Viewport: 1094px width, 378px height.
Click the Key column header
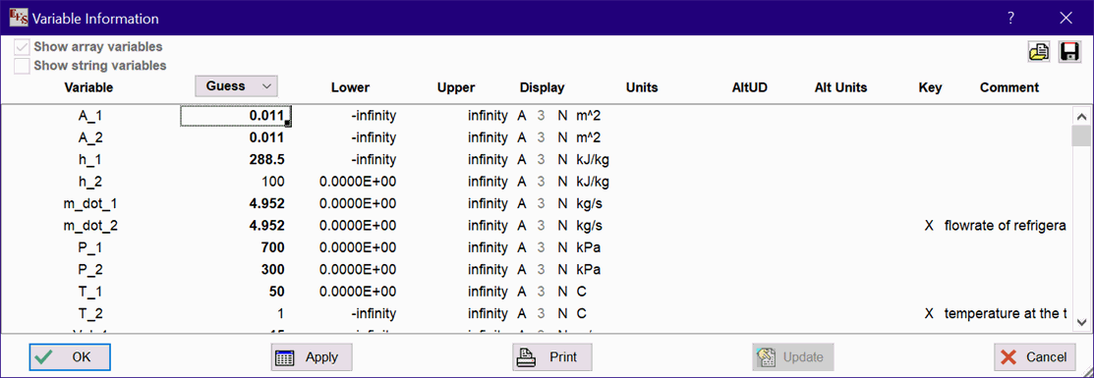point(930,88)
